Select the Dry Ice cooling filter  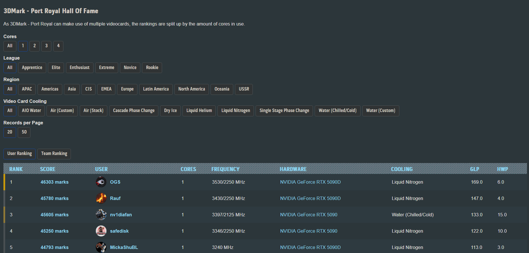tap(170, 111)
